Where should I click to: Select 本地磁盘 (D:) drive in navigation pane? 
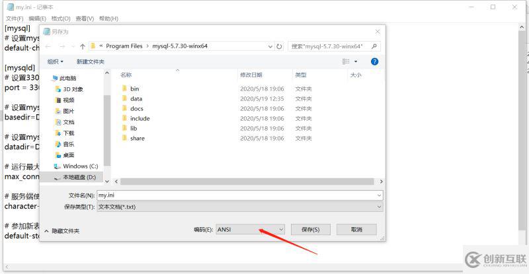click(x=75, y=177)
